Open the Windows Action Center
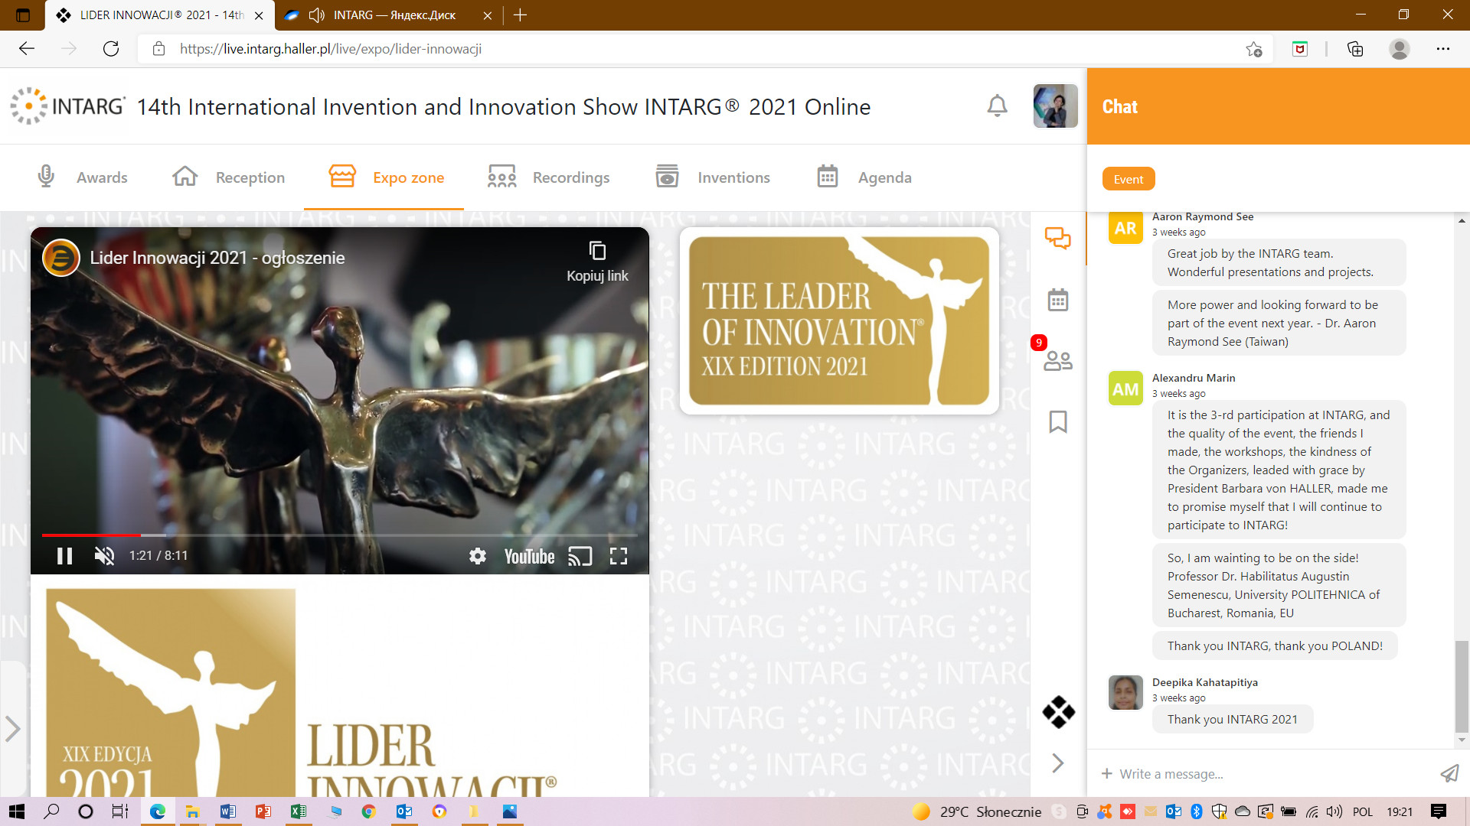The width and height of the screenshot is (1470, 826). 1439,811
